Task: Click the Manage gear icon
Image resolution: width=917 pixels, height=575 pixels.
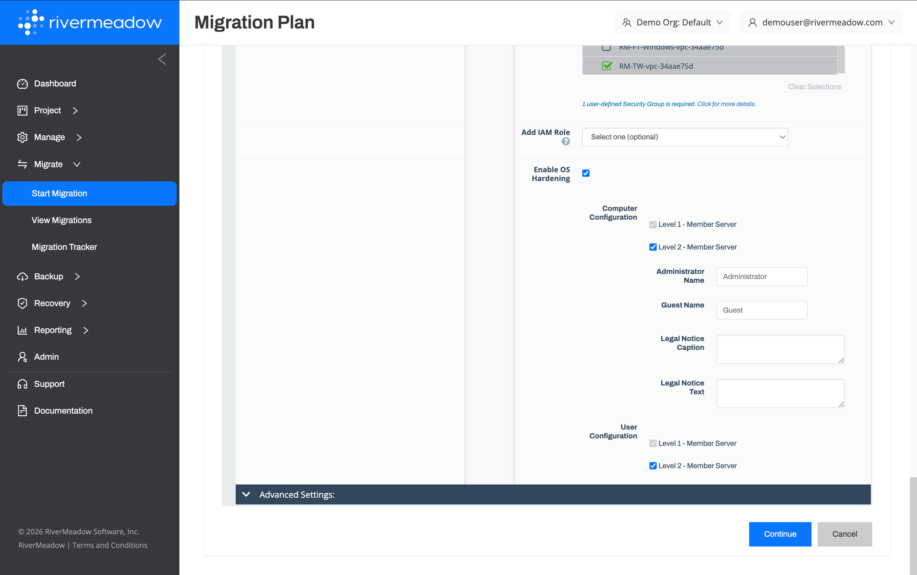Action: pos(22,137)
